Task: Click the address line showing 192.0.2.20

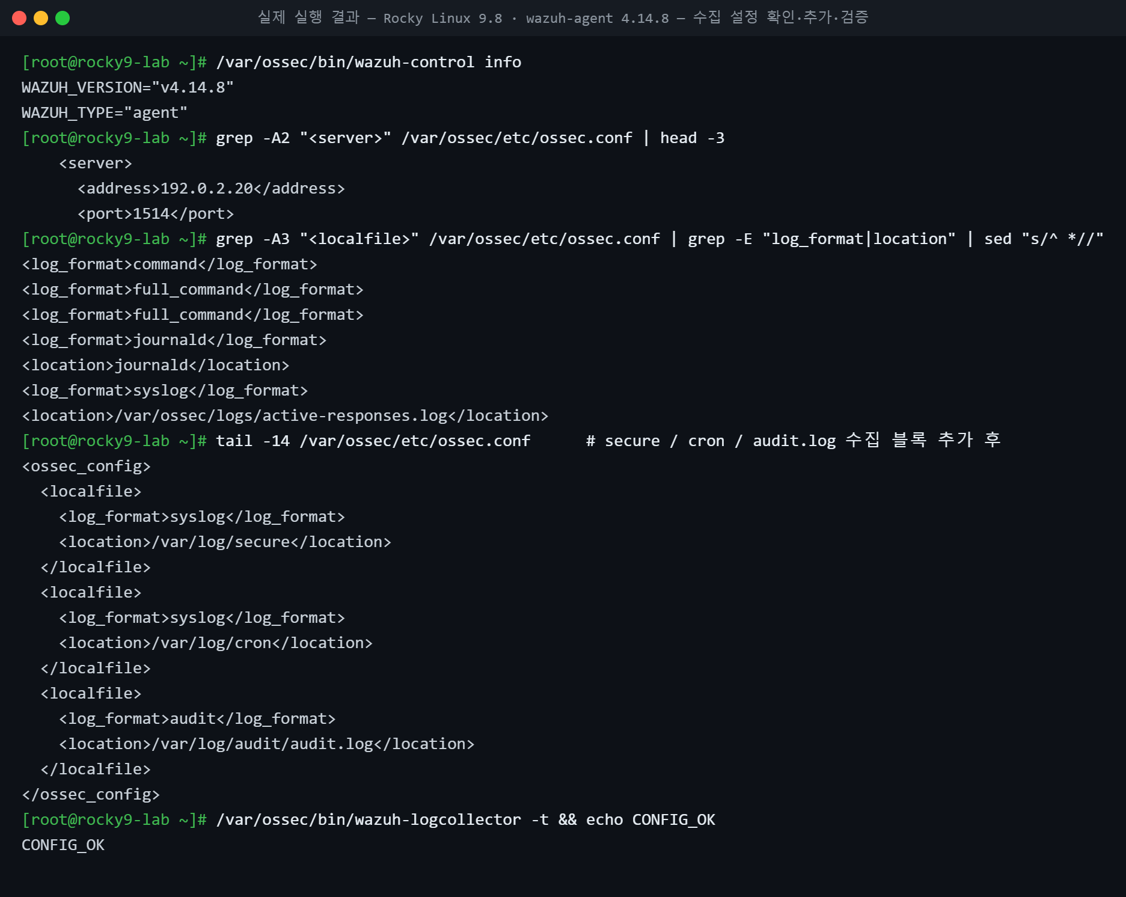Action: (211, 188)
